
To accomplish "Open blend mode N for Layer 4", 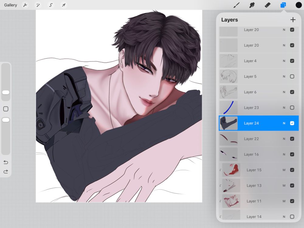I will pos(284,61).
